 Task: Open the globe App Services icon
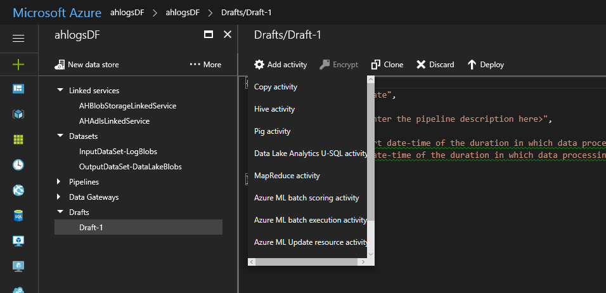tap(18, 190)
